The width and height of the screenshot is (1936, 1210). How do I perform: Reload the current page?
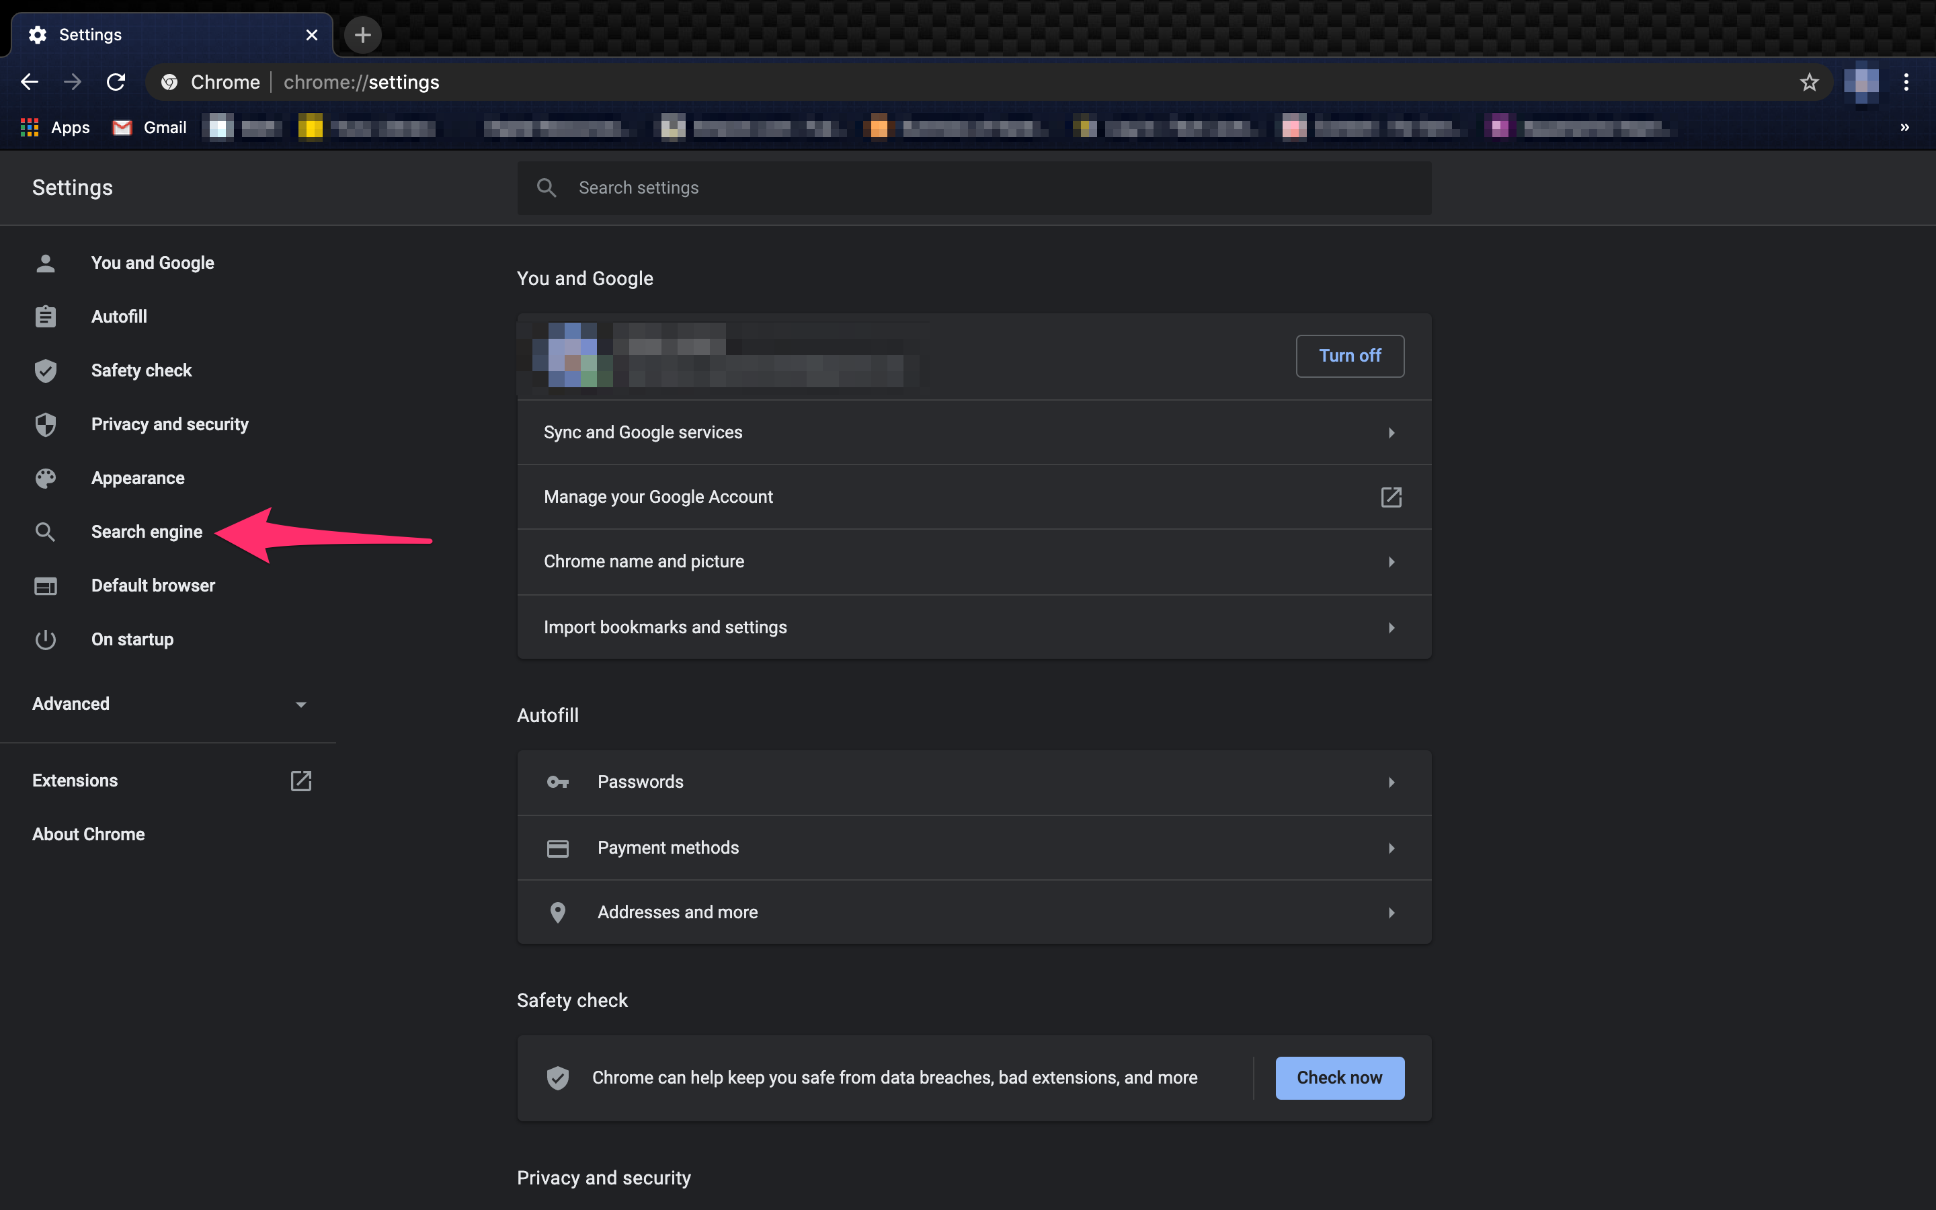point(116,83)
